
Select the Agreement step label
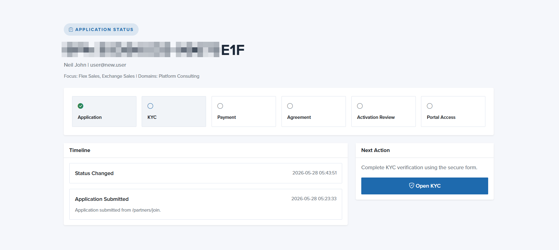click(x=299, y=117)
